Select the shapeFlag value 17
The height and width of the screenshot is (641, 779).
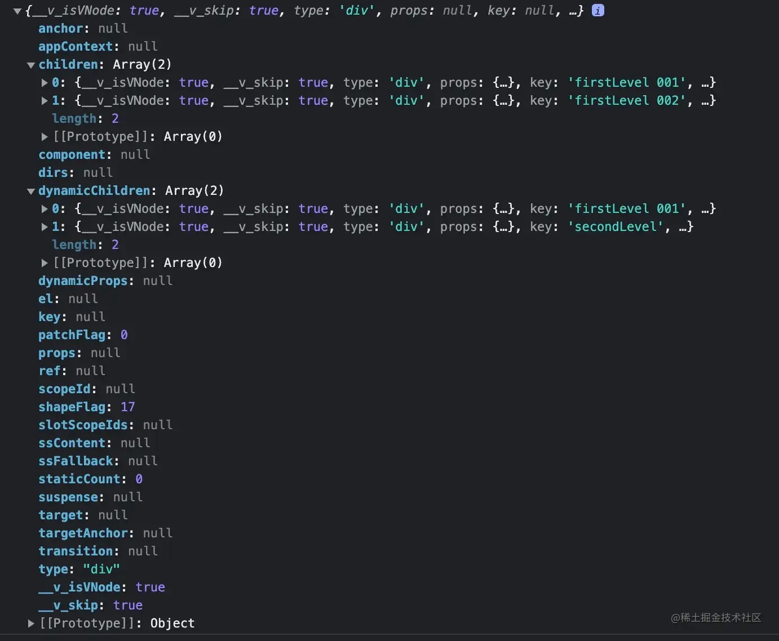tap(128, 407)
